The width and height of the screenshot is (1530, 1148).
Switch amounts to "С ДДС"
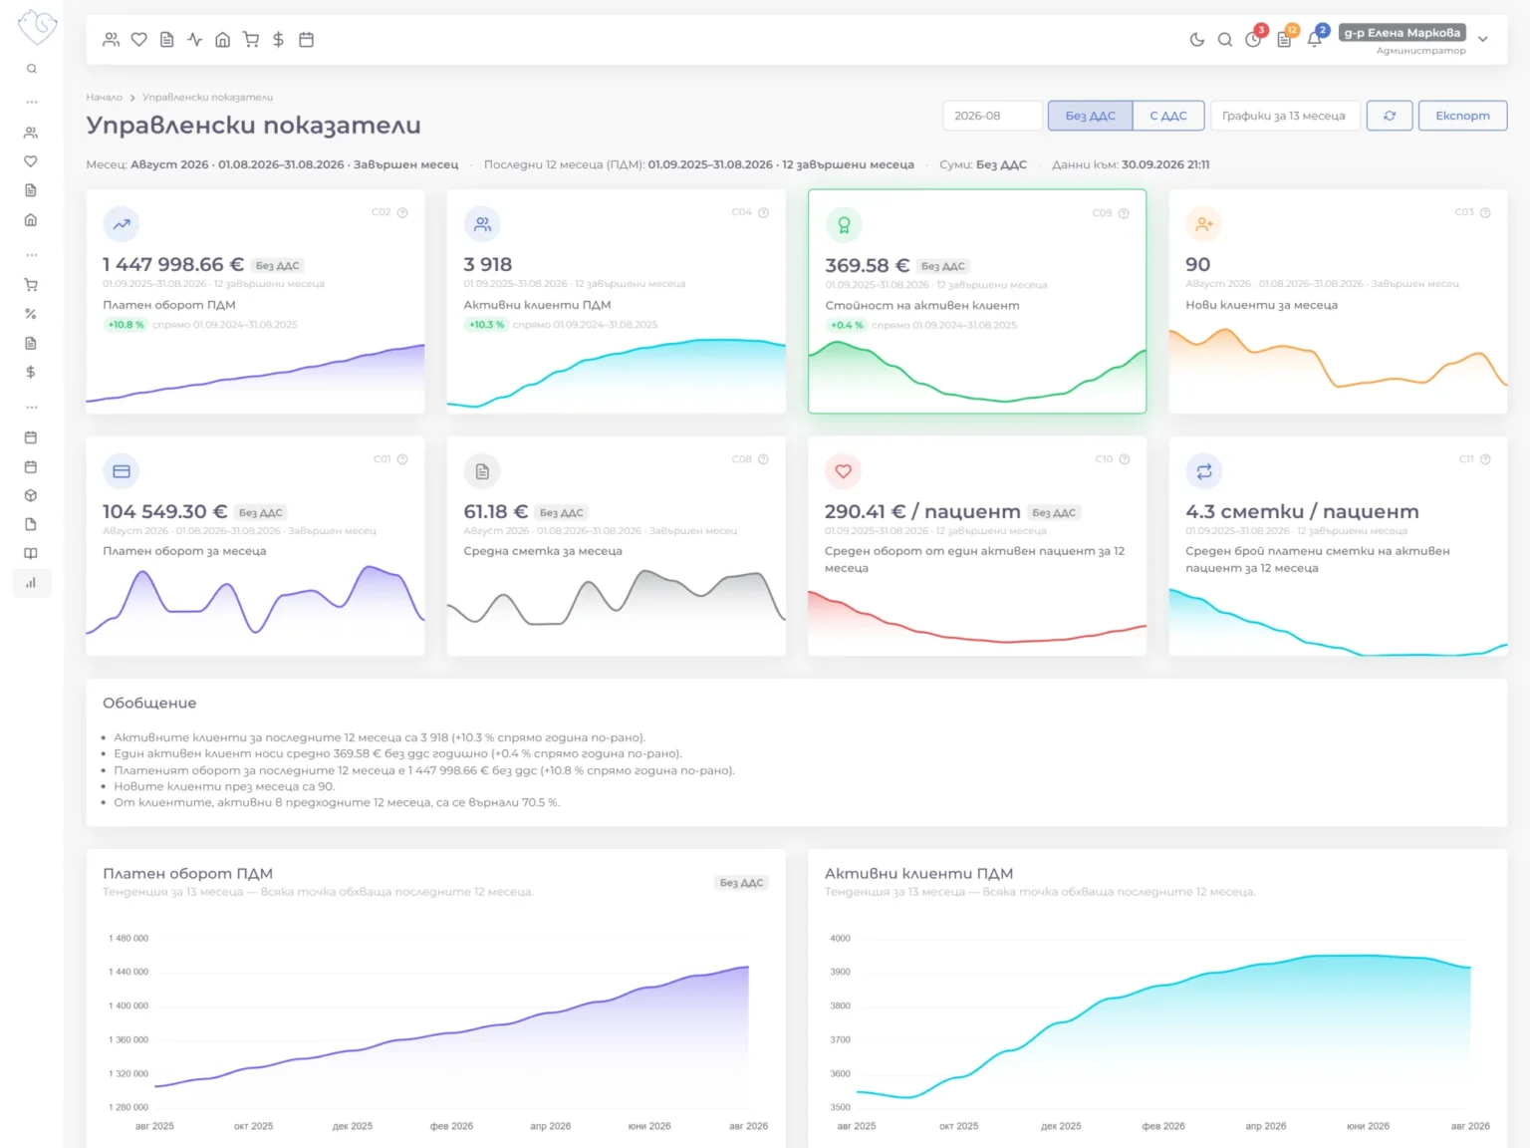coord(1168,116)
